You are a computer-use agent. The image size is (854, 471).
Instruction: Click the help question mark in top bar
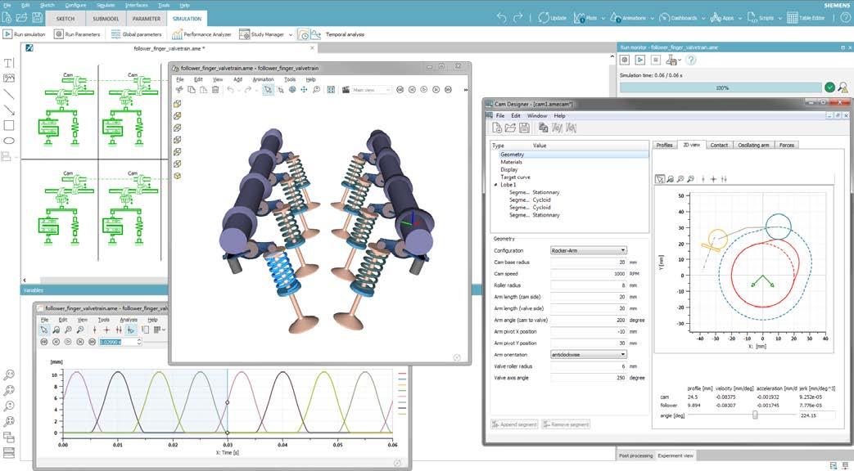[845, 18]
